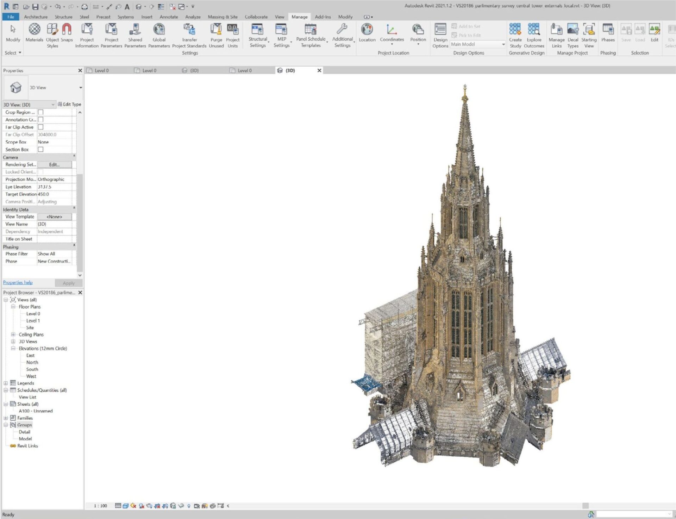Enable the Section Box checkbox
The width and height of the screenshot is (676, 519).
click(x=40, y=149)
